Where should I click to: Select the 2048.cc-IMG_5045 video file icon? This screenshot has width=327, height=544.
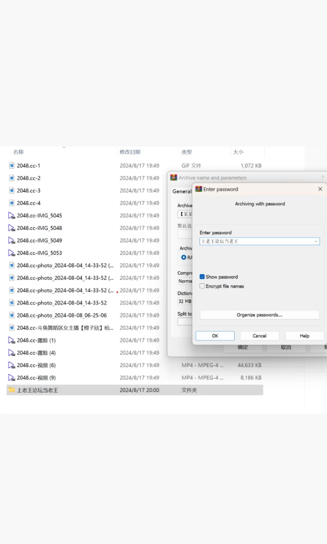click(x=11, y=215)
